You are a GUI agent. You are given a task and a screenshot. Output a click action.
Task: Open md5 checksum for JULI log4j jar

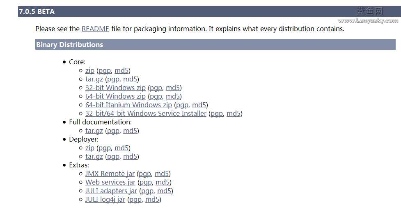pyautogui.click(x=152, y=200)
